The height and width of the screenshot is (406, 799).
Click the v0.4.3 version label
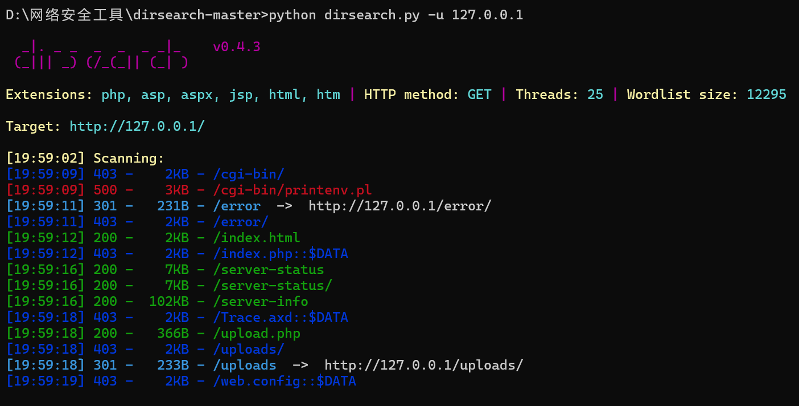click(237, 47)
